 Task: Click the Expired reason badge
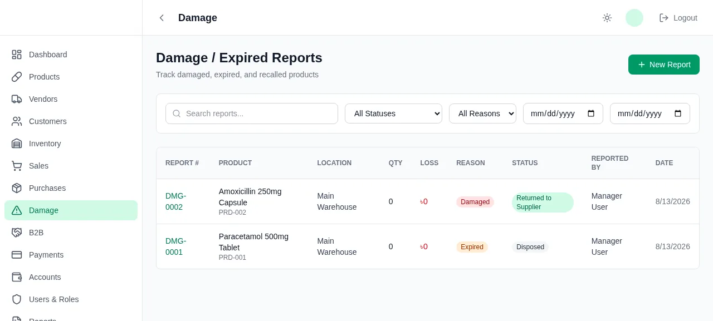(472, 247)
